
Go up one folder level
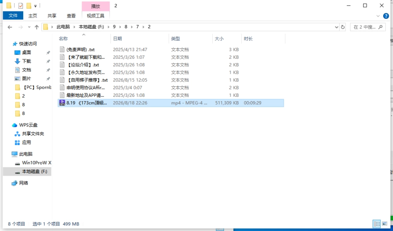pyautogui.click(x=37, y=27)
